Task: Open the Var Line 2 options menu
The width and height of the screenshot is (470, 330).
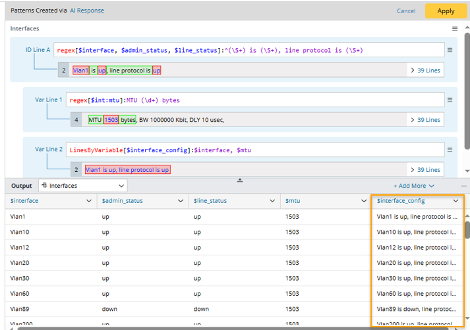Action: pos(450,150)
